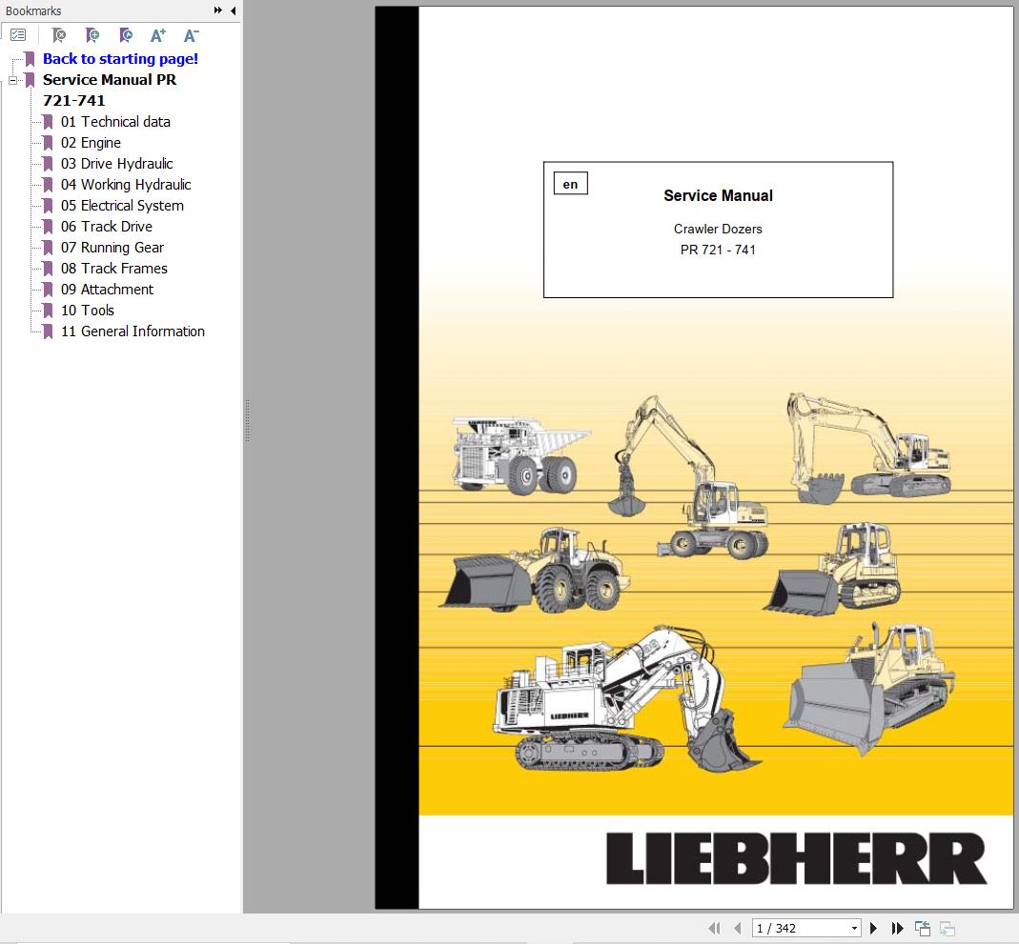Click the Back to starting page! bookmark
1019x944 pixels.
point(120,58)
